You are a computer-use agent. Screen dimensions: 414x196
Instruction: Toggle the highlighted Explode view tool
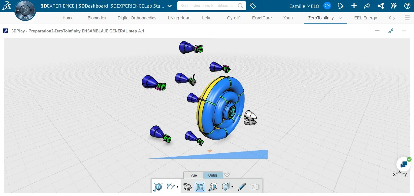point(200,187)
